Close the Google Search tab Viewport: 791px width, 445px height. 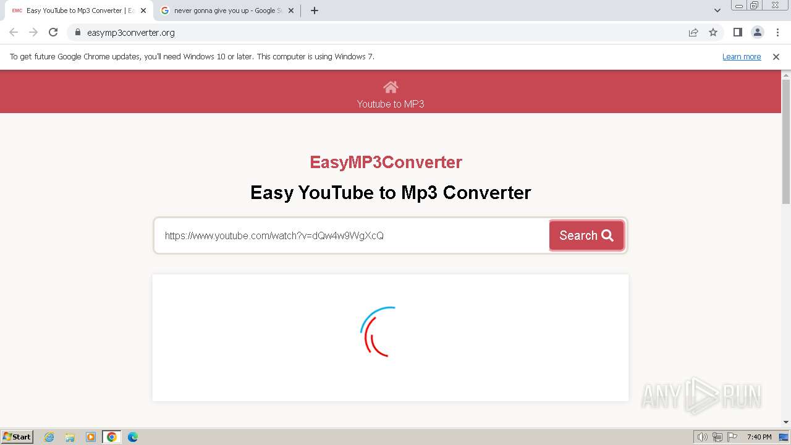pos(291,11)
